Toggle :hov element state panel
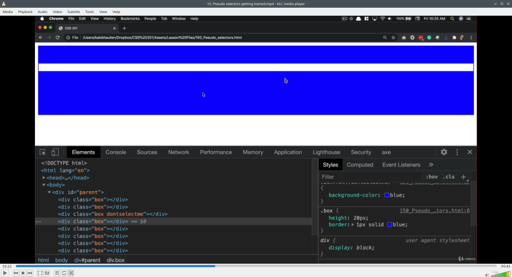This screenshot has height=277, width=512. click(x=432, y=177)
